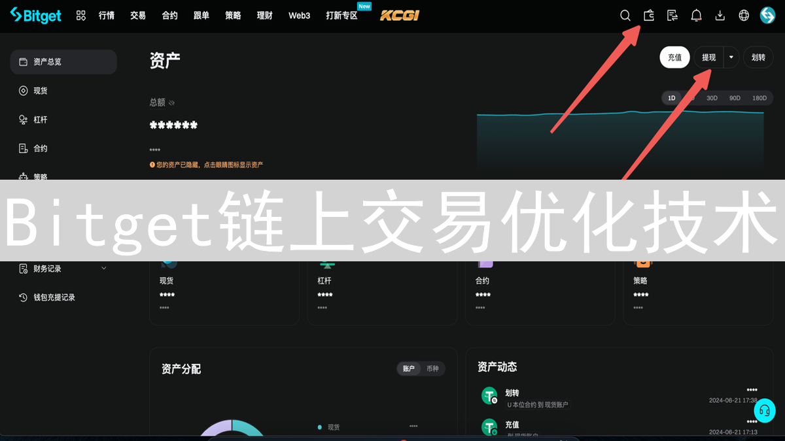The width and height of the screenshot is (785, 441).
Task: Open the 划转 record in 资产动态
Action: click(x=619, y=396)
